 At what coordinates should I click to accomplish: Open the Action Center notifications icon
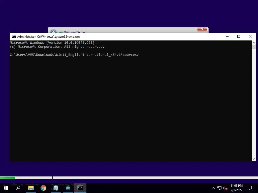coord(250,188)
